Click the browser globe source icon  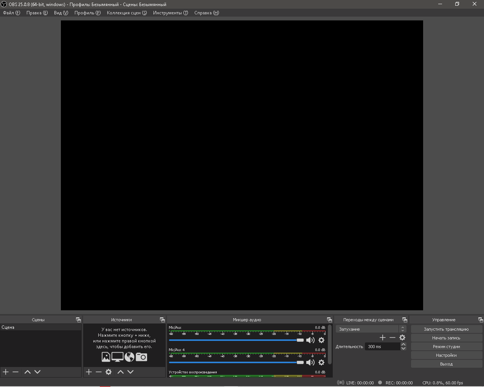pyautogui.click(x=129, y=357)
